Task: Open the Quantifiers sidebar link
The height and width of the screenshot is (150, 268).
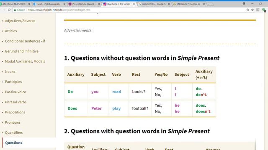Action: pyautogui.click(x=14, y=132)
